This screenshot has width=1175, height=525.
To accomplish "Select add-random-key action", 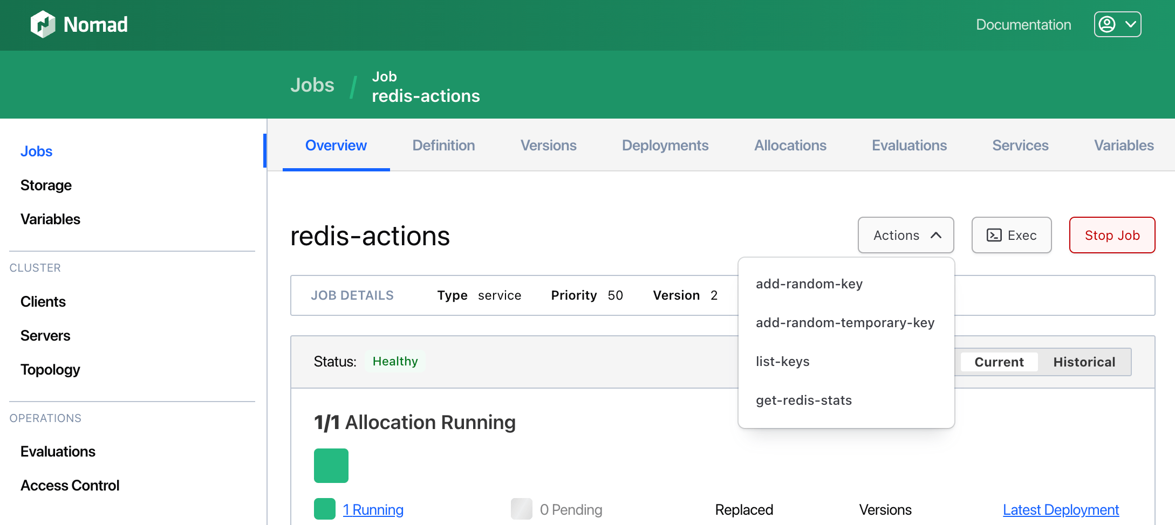I will pos(809,284).
